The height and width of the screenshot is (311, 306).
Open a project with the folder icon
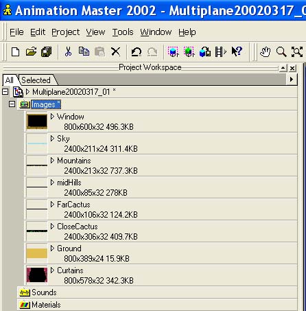pyautogui.click(x=31, y=51)
